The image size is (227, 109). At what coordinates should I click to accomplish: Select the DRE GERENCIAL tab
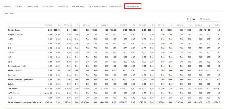point(133,6)
